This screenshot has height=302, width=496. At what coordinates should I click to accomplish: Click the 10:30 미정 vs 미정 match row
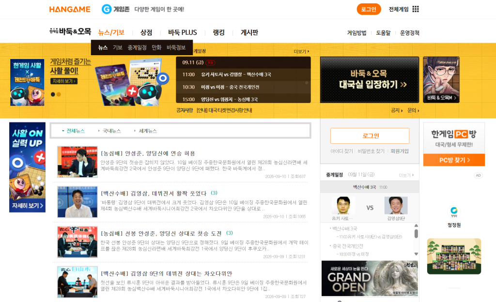coord(243,87)
